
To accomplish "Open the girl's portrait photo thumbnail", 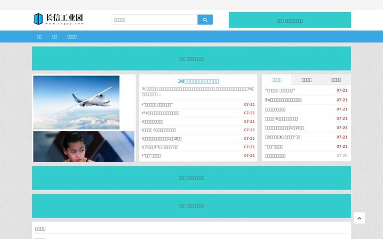I will 84,147.
